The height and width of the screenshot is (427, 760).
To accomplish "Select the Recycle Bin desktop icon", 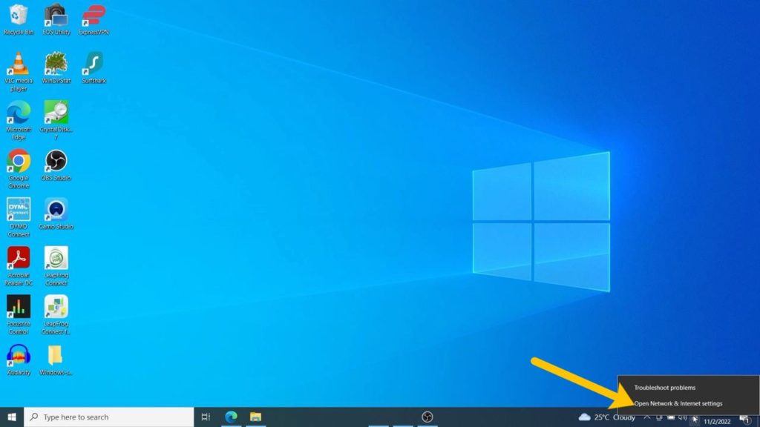I will (x=19, y=19).
